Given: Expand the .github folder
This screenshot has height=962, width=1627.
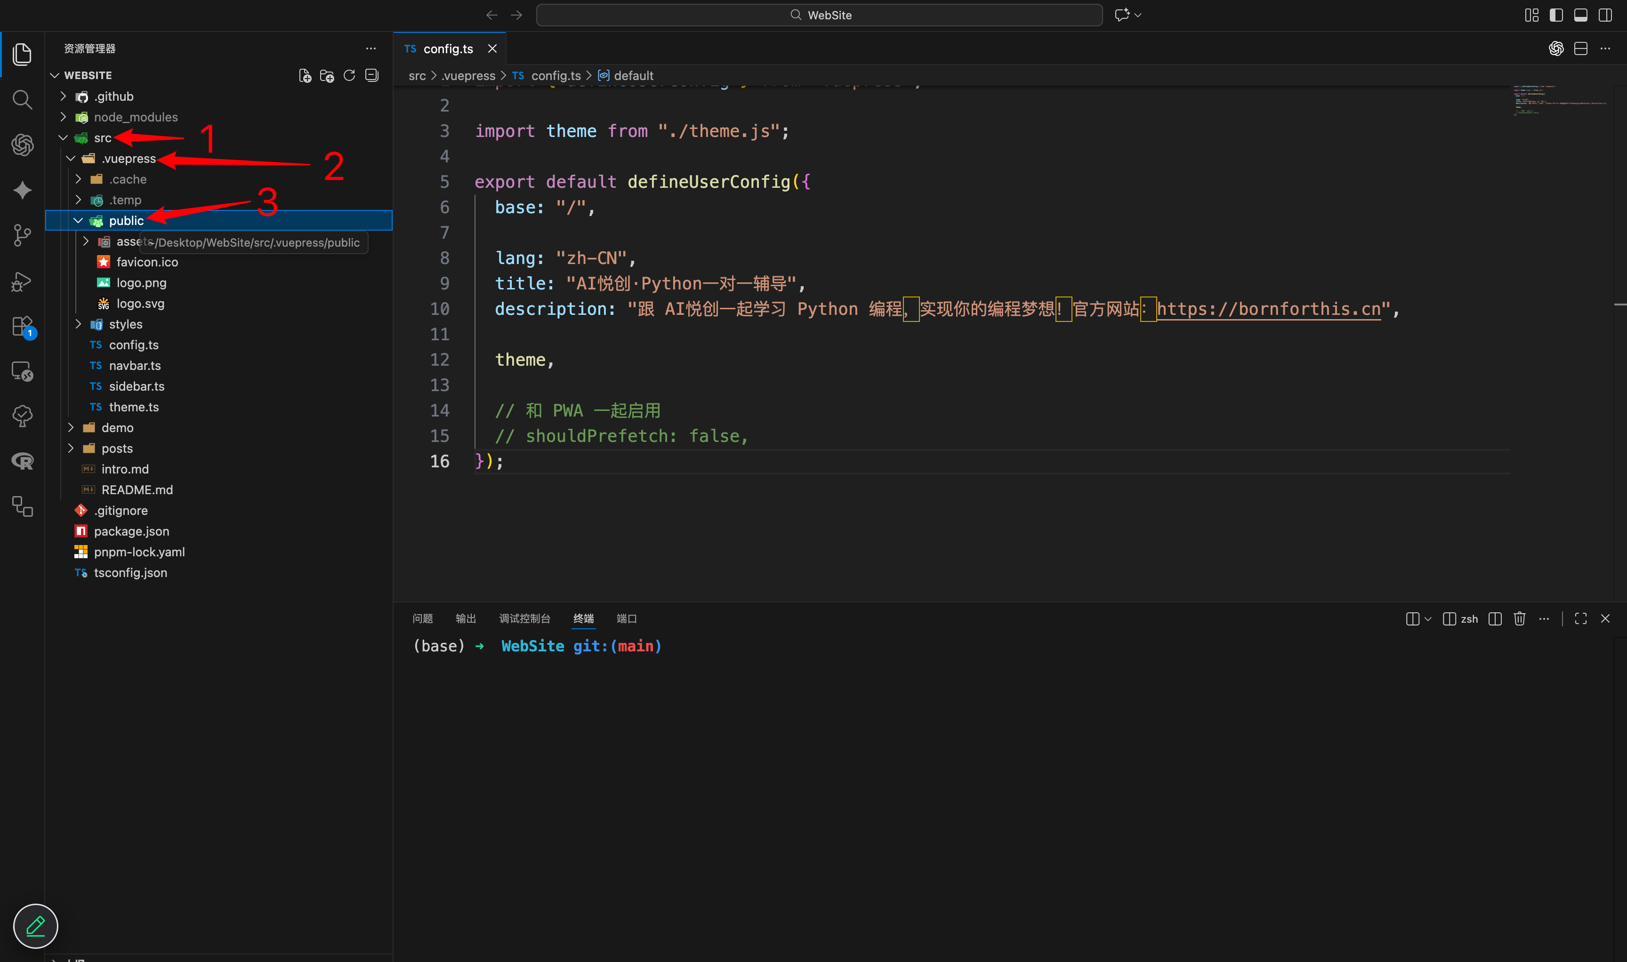Looking at the screenshot, I should pos(63,96).
